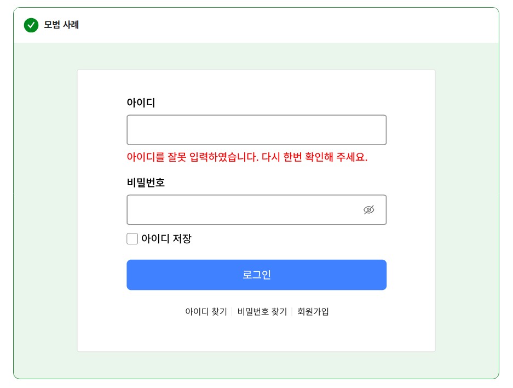
Task: Select the red ID error message
Action: click(247, 157)
